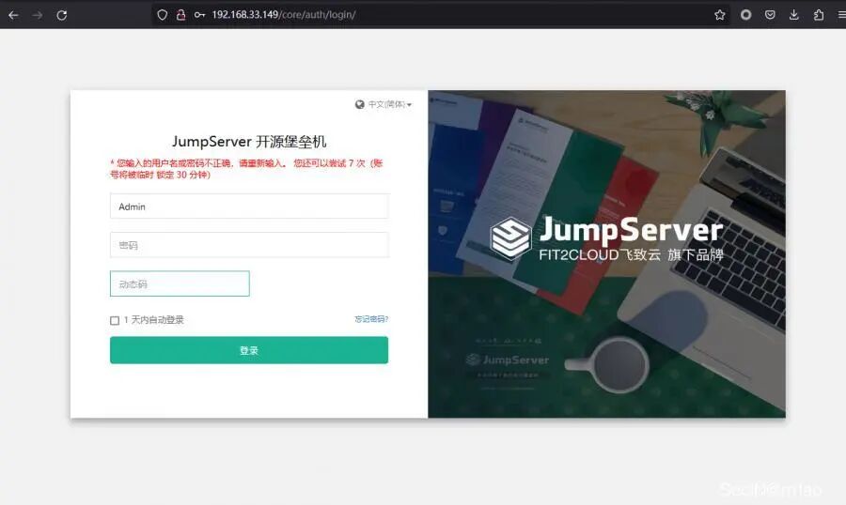Go back with the browser back arrow

point(13,15)
